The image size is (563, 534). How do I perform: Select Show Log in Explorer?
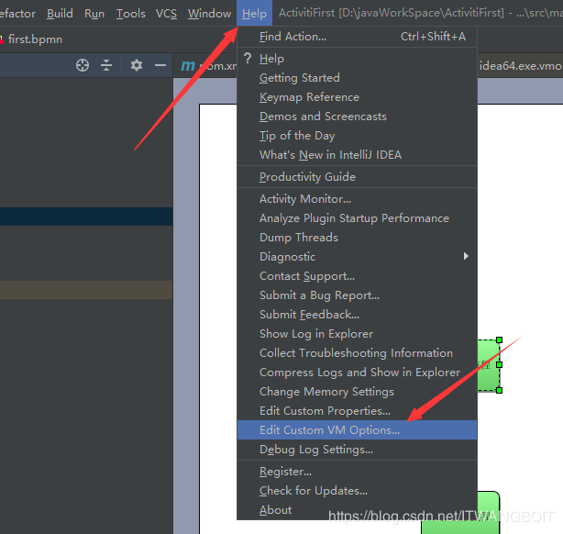(315, 334)
